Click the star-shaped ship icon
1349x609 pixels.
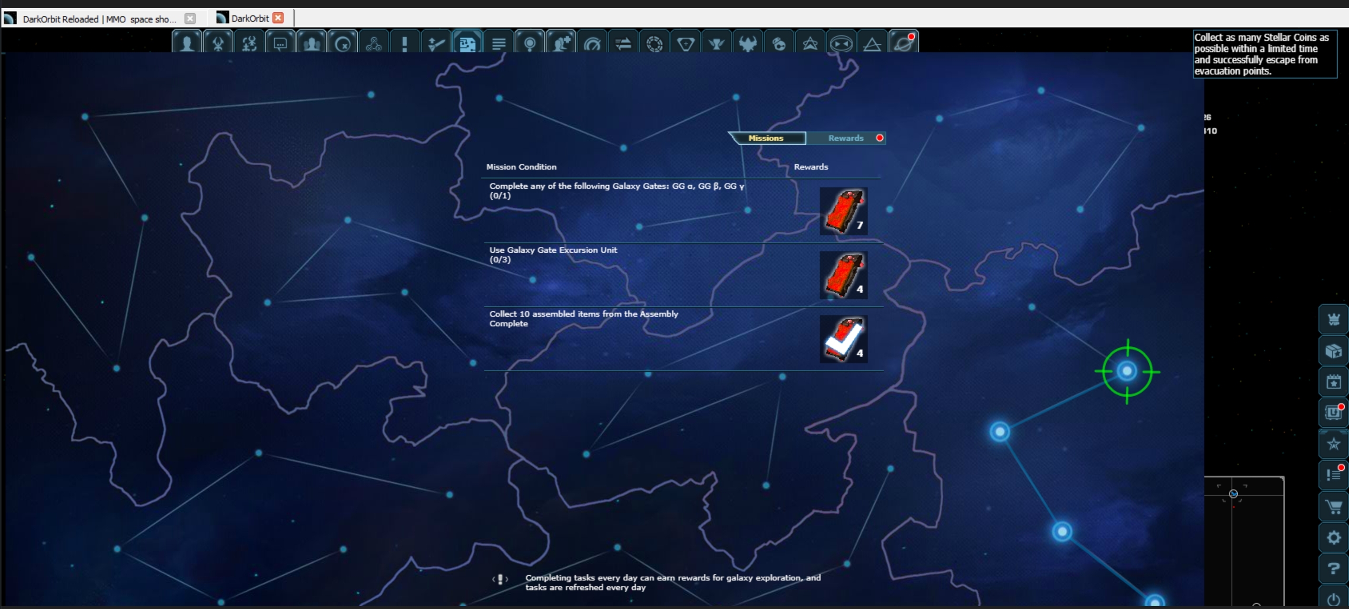pyautogui.click(x=810, y=42)
